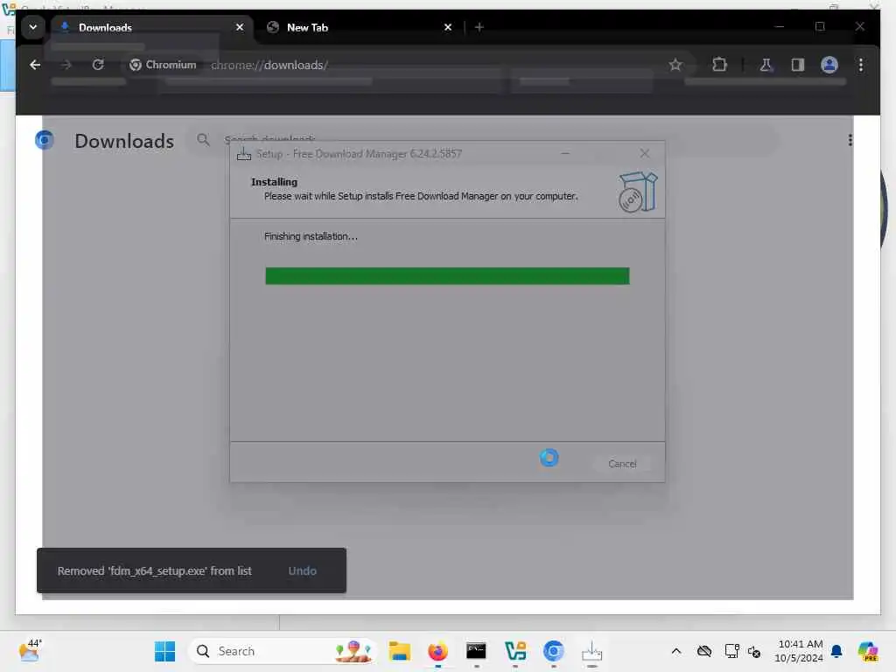Close the New Tab tab
The width and height of the screenshot is (896, 672).
pos(448,27)
